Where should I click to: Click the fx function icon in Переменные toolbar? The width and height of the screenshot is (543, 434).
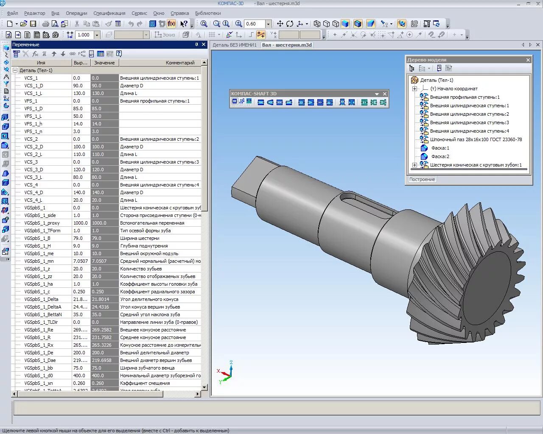click(35, 54)
